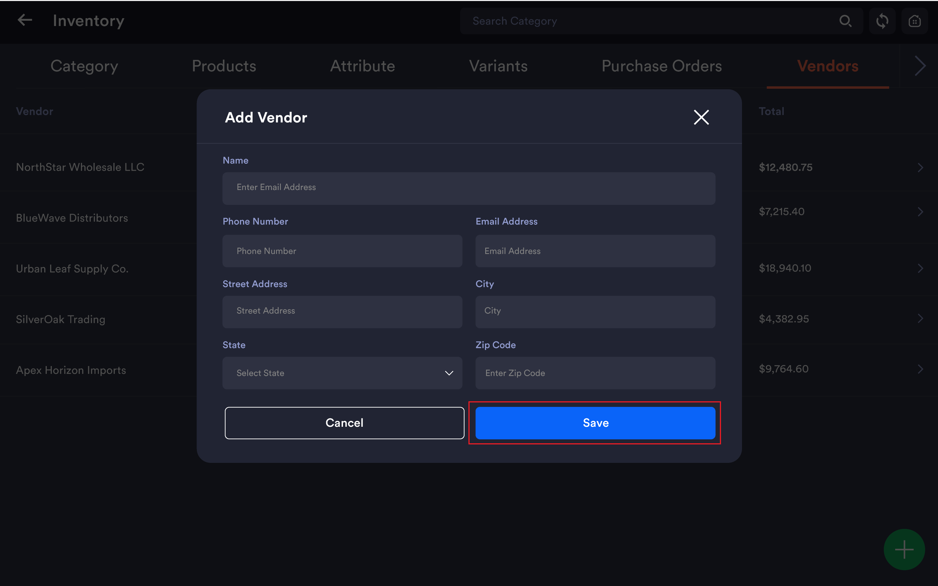Select vendor SilverOak Trading
The image size is (938, 586).
[60, 319]
